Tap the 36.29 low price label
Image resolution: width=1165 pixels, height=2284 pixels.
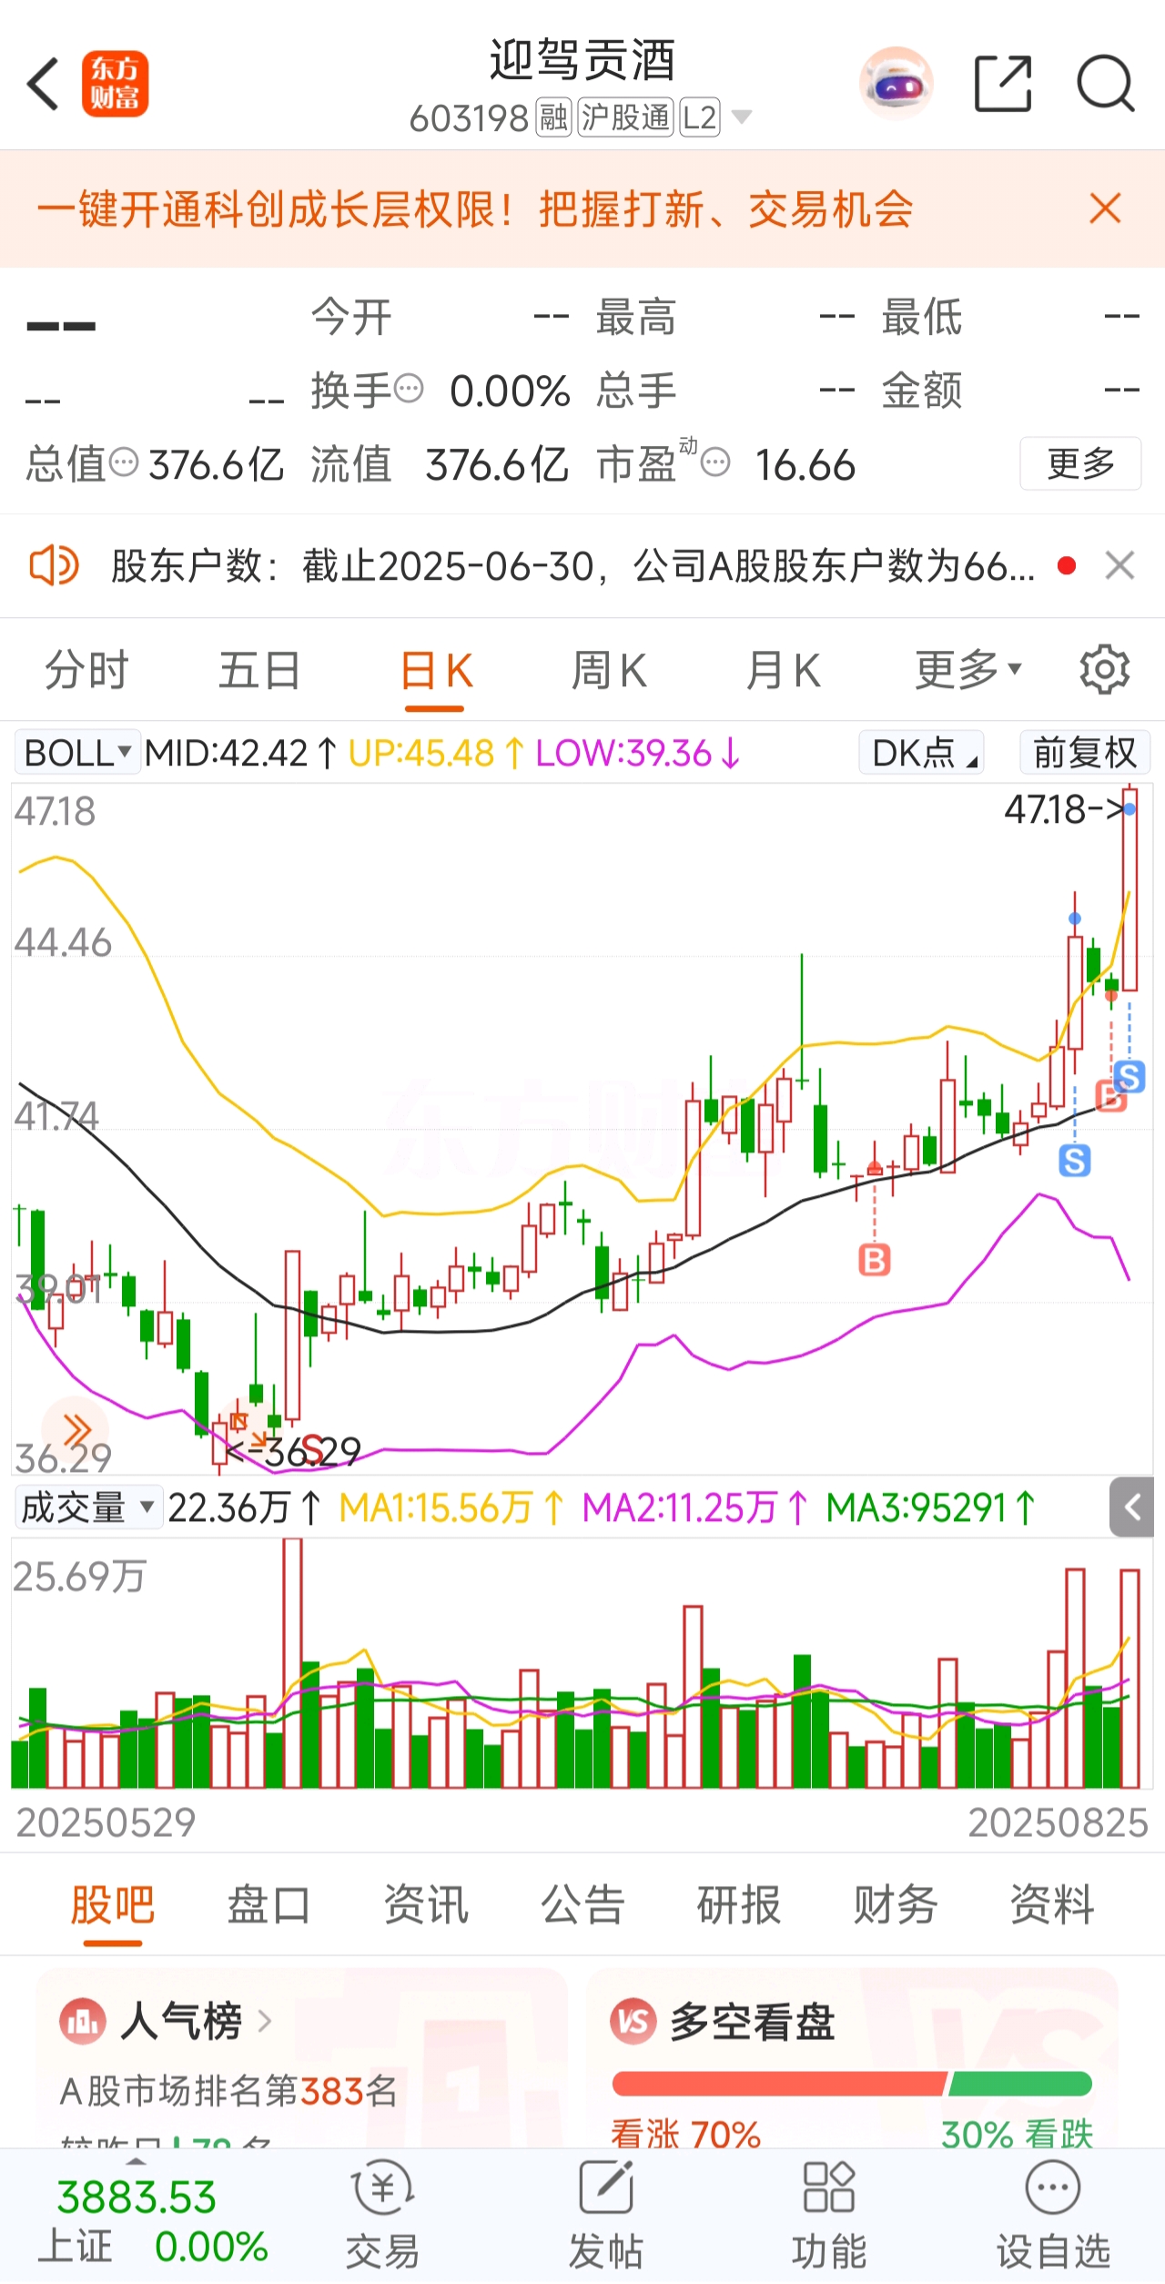[293, 1452]
